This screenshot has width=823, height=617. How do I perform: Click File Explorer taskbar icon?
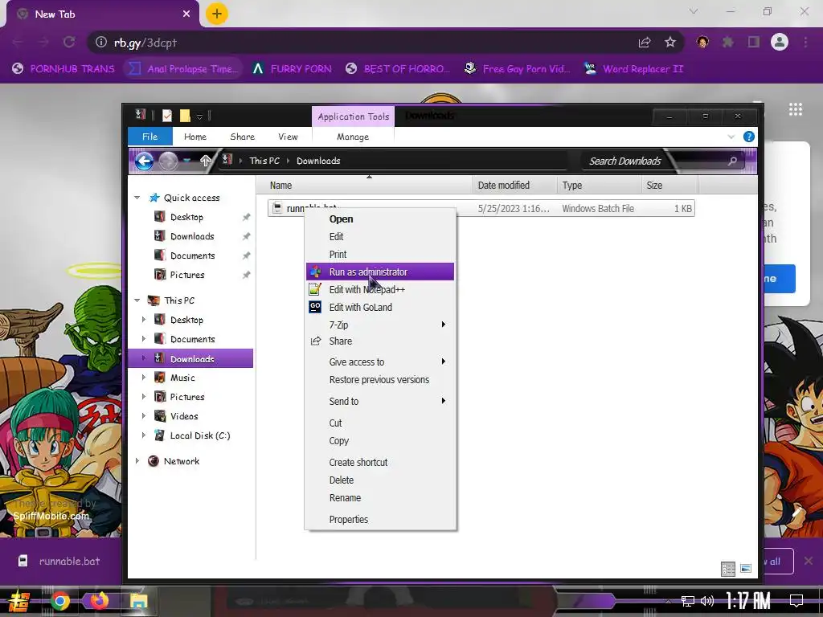[138, 601]
